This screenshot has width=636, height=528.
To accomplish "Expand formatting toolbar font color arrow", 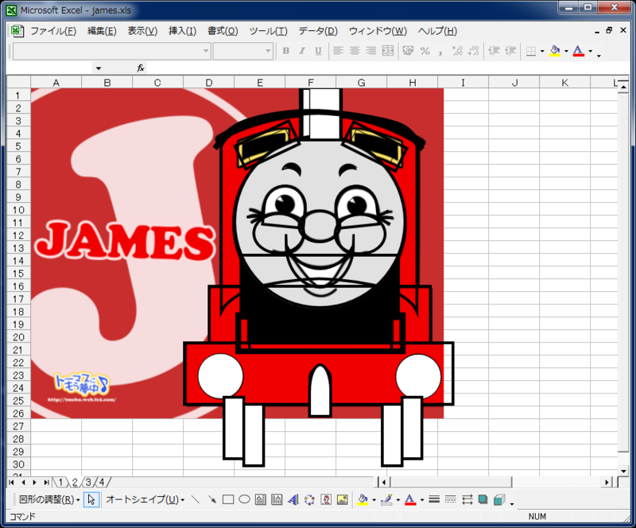I will (x=590, y=51).
